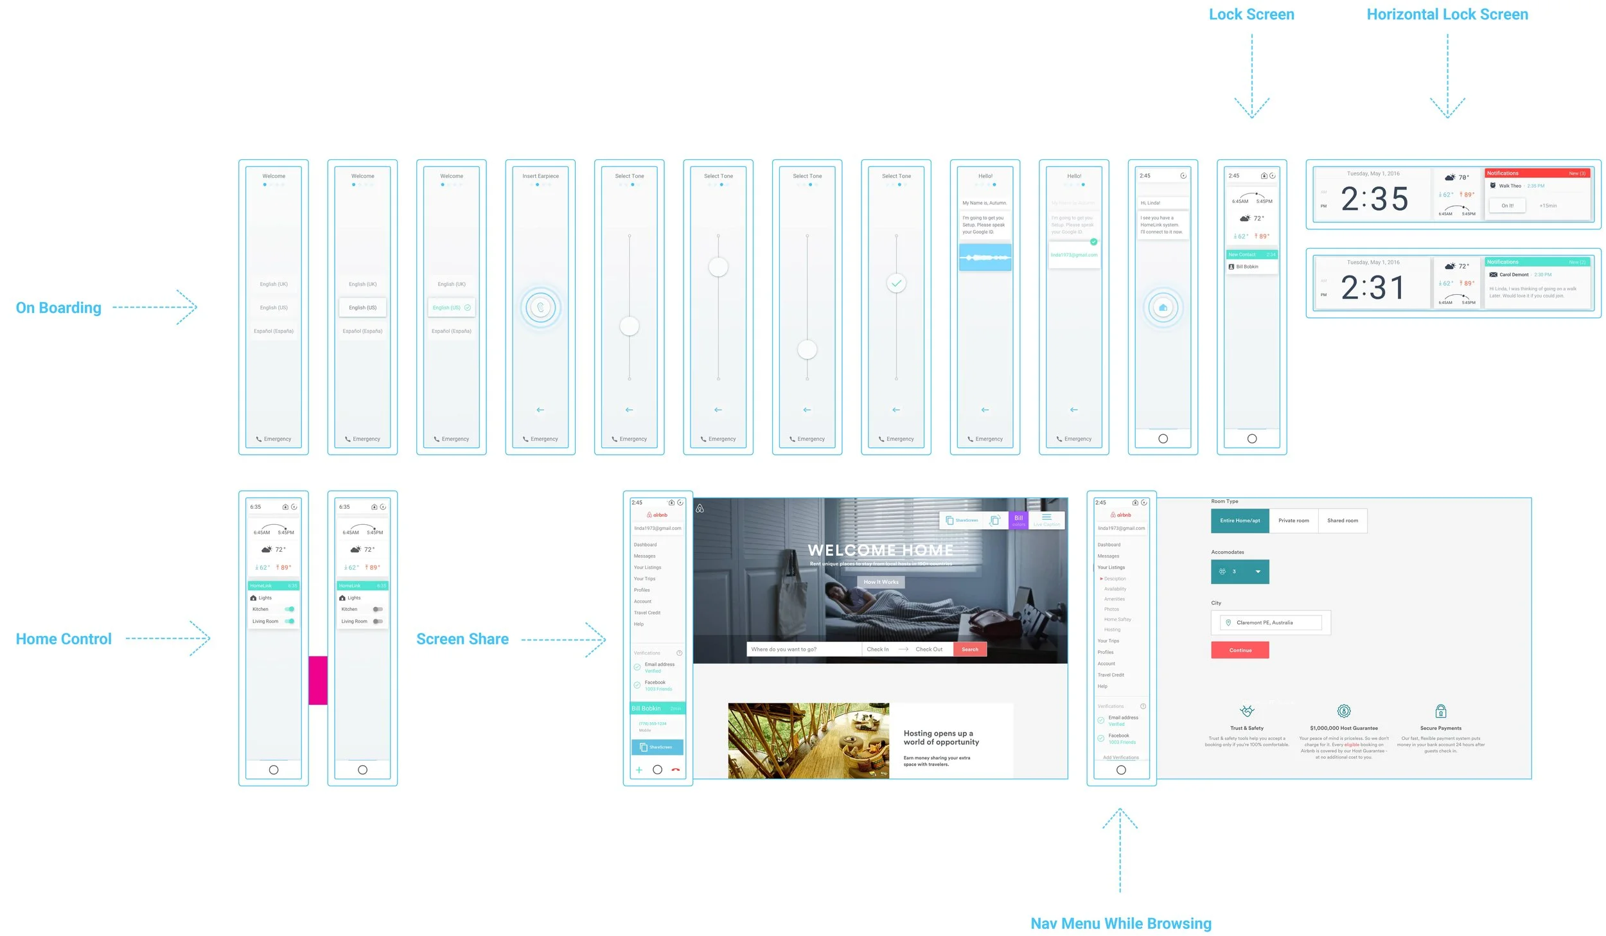Viewport: 1606px width, 936px height.
Task: Tap the blue ShareScreen button under Bill Bobkin
Action: click(657, 747)
